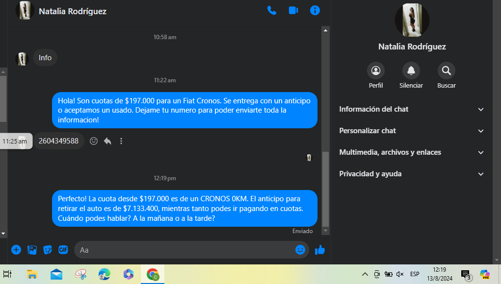
Task: Open File Explorer from the taskbar
Action: 32,274
